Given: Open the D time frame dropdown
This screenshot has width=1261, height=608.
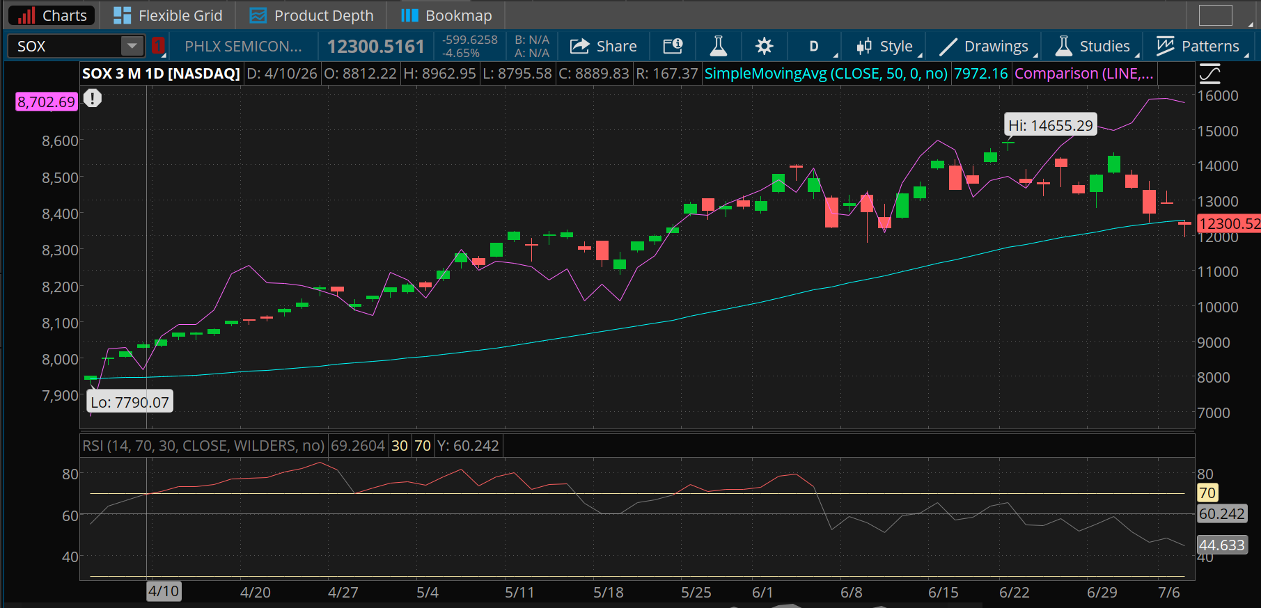Looking at the screenshot, I should point(814,47).
